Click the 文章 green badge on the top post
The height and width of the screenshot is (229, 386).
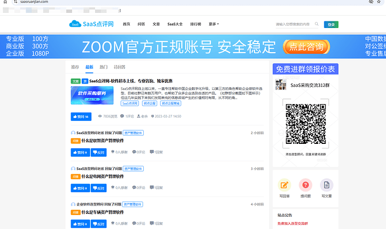[x=76, y=81]
